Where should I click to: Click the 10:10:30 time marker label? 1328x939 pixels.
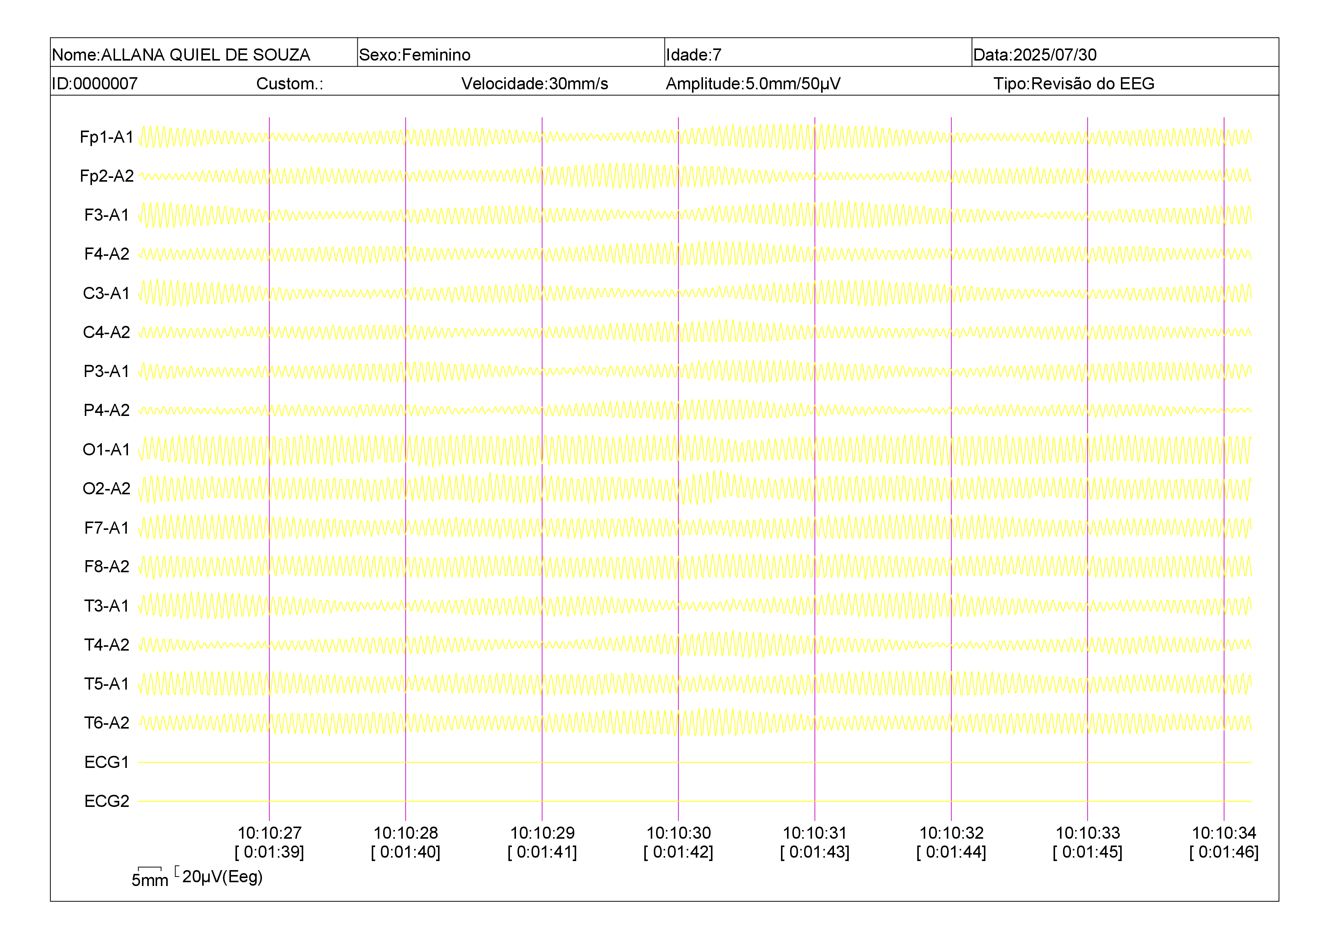pos(678,833)
